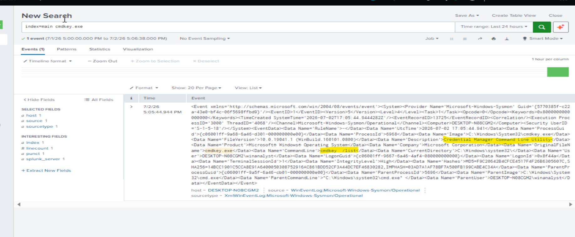Open the linecount interesting field

[x=37, y=148]
